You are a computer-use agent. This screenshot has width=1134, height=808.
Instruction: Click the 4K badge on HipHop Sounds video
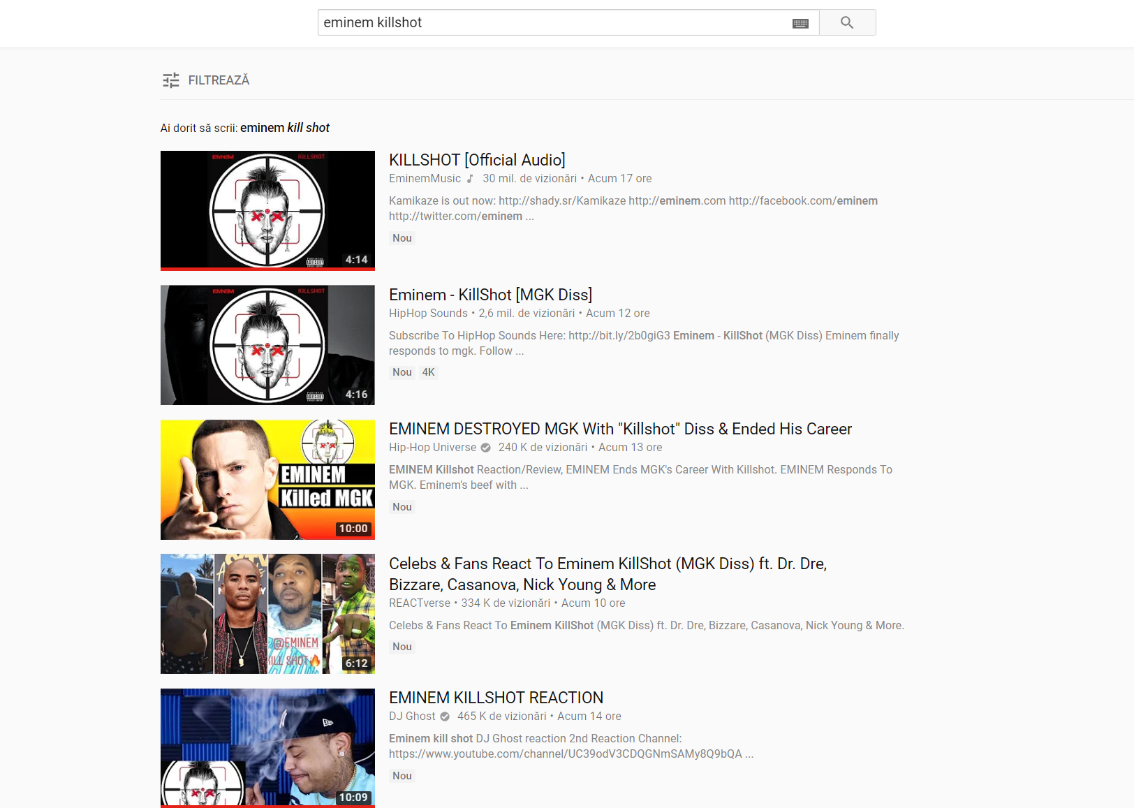[x=428, y=372]
